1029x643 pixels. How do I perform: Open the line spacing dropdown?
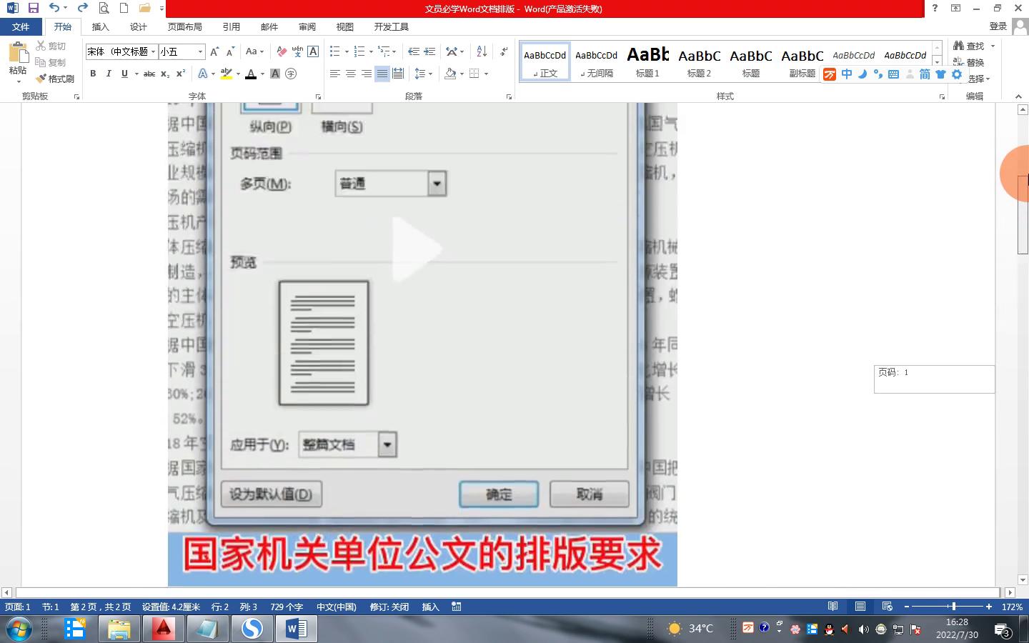[423, 74]
